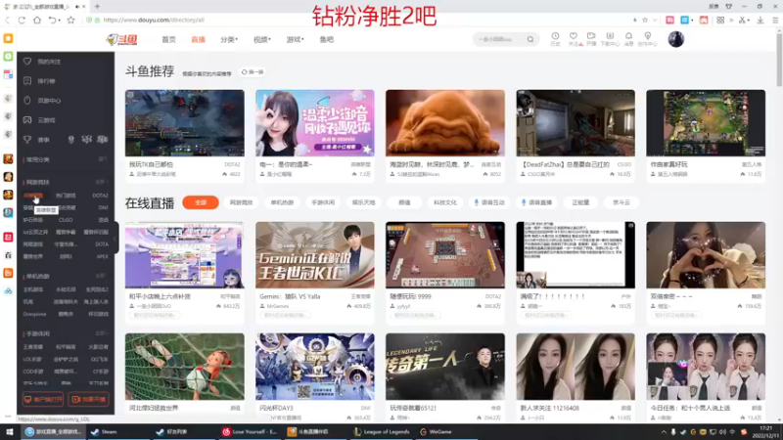The height and width of the screenshot is (440, 783).
Task: Open the four-squares apps grid icon
Action: point(720,20)
